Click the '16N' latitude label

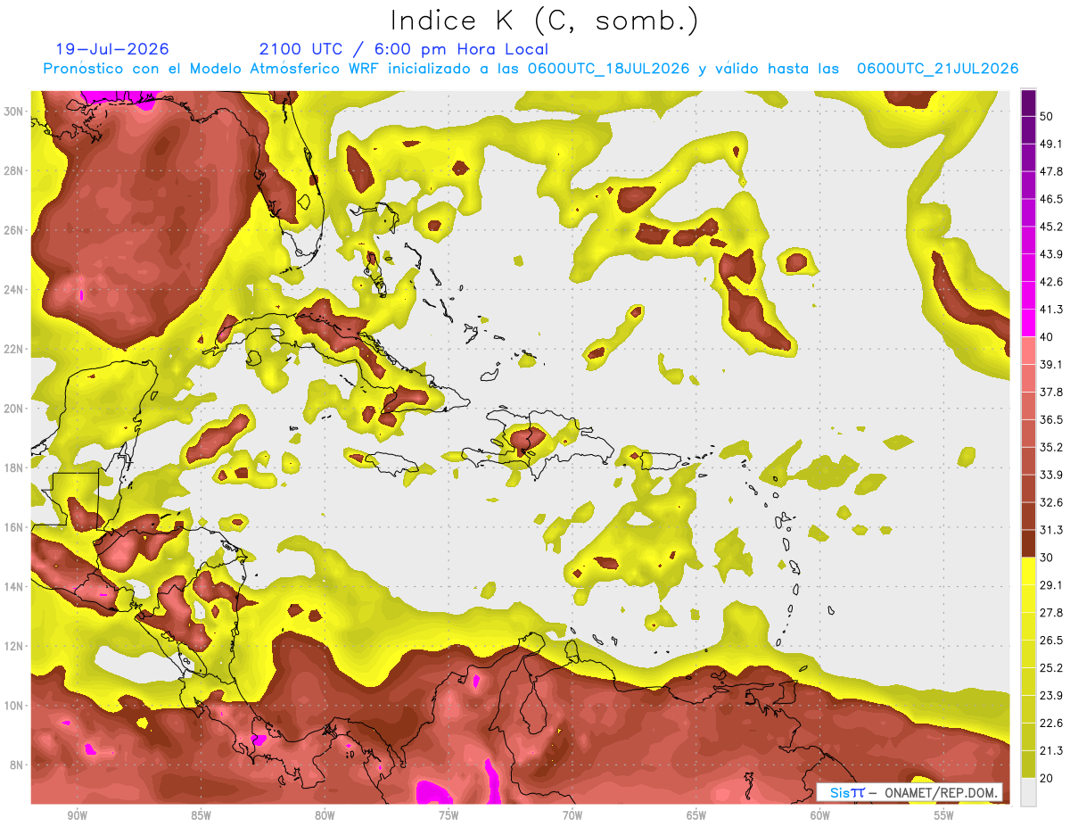(x=14, y=527)
